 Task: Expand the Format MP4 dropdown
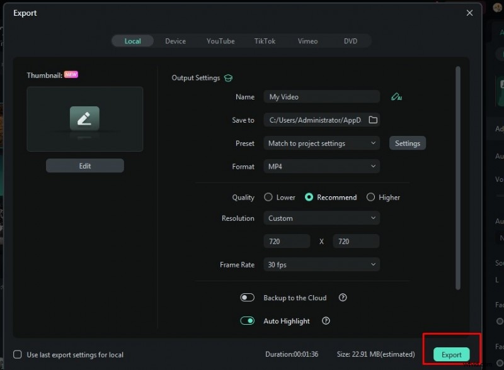321,167
